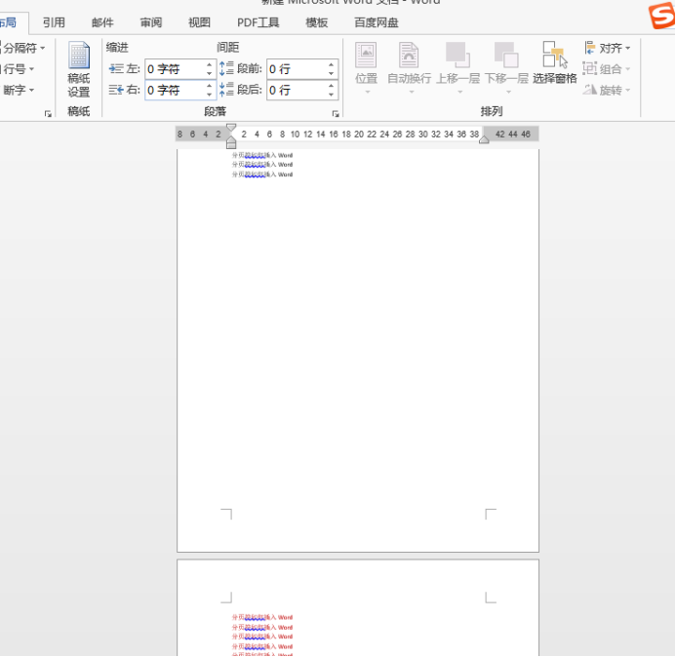Click the 对齐 align icon
Screen dimensions: 676x657
point(590,48)
